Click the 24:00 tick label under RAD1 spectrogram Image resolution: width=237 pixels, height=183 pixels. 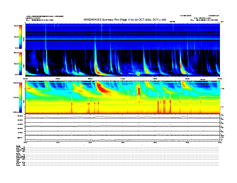tap(220, 79)
